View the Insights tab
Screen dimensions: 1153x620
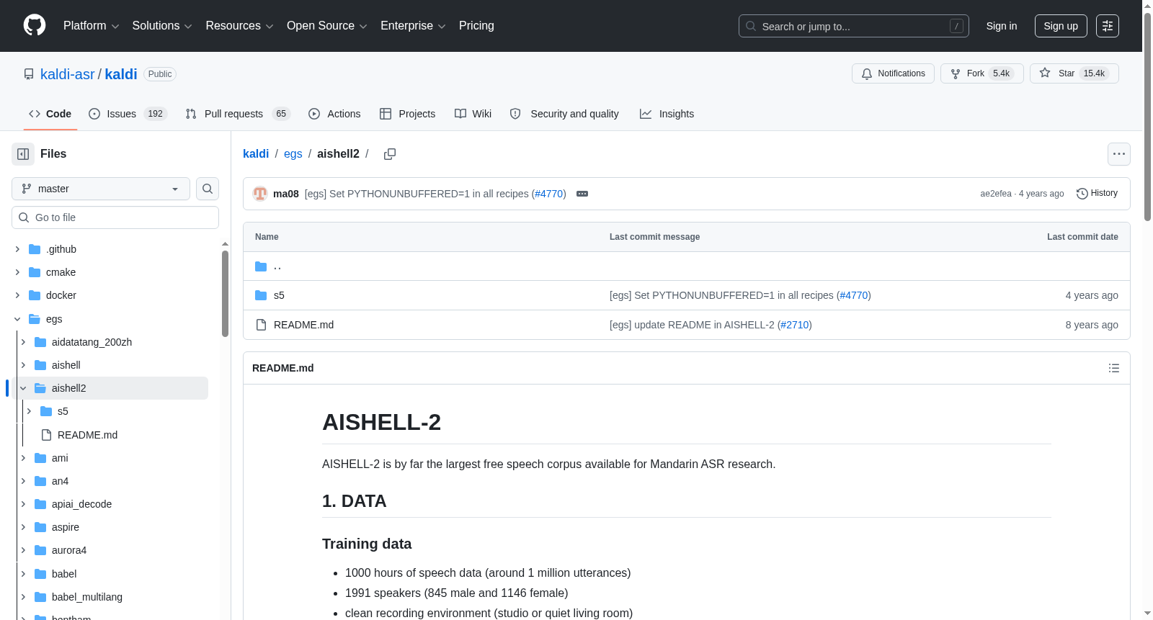(667, 114)
